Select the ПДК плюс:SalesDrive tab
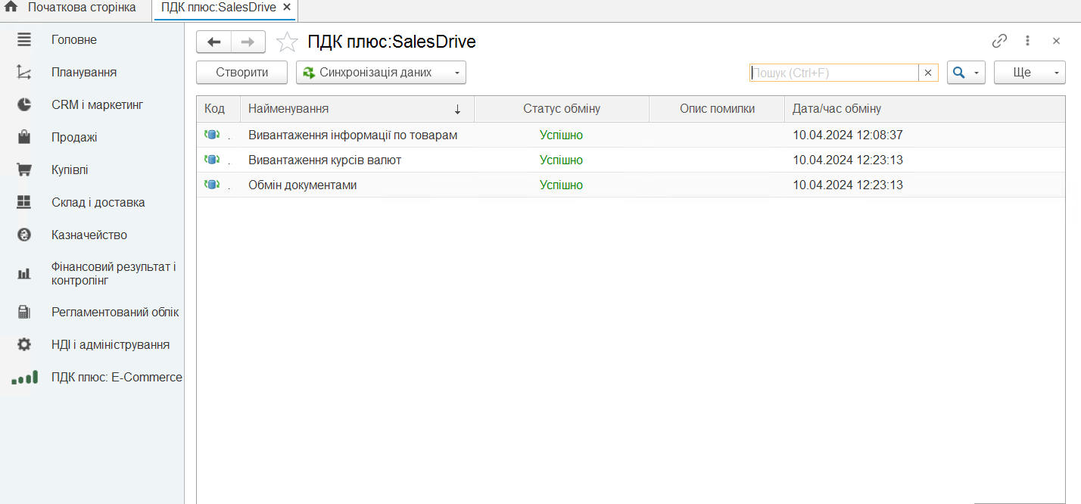Viewport: 1081px width, 504px height. tap(219, 8)
